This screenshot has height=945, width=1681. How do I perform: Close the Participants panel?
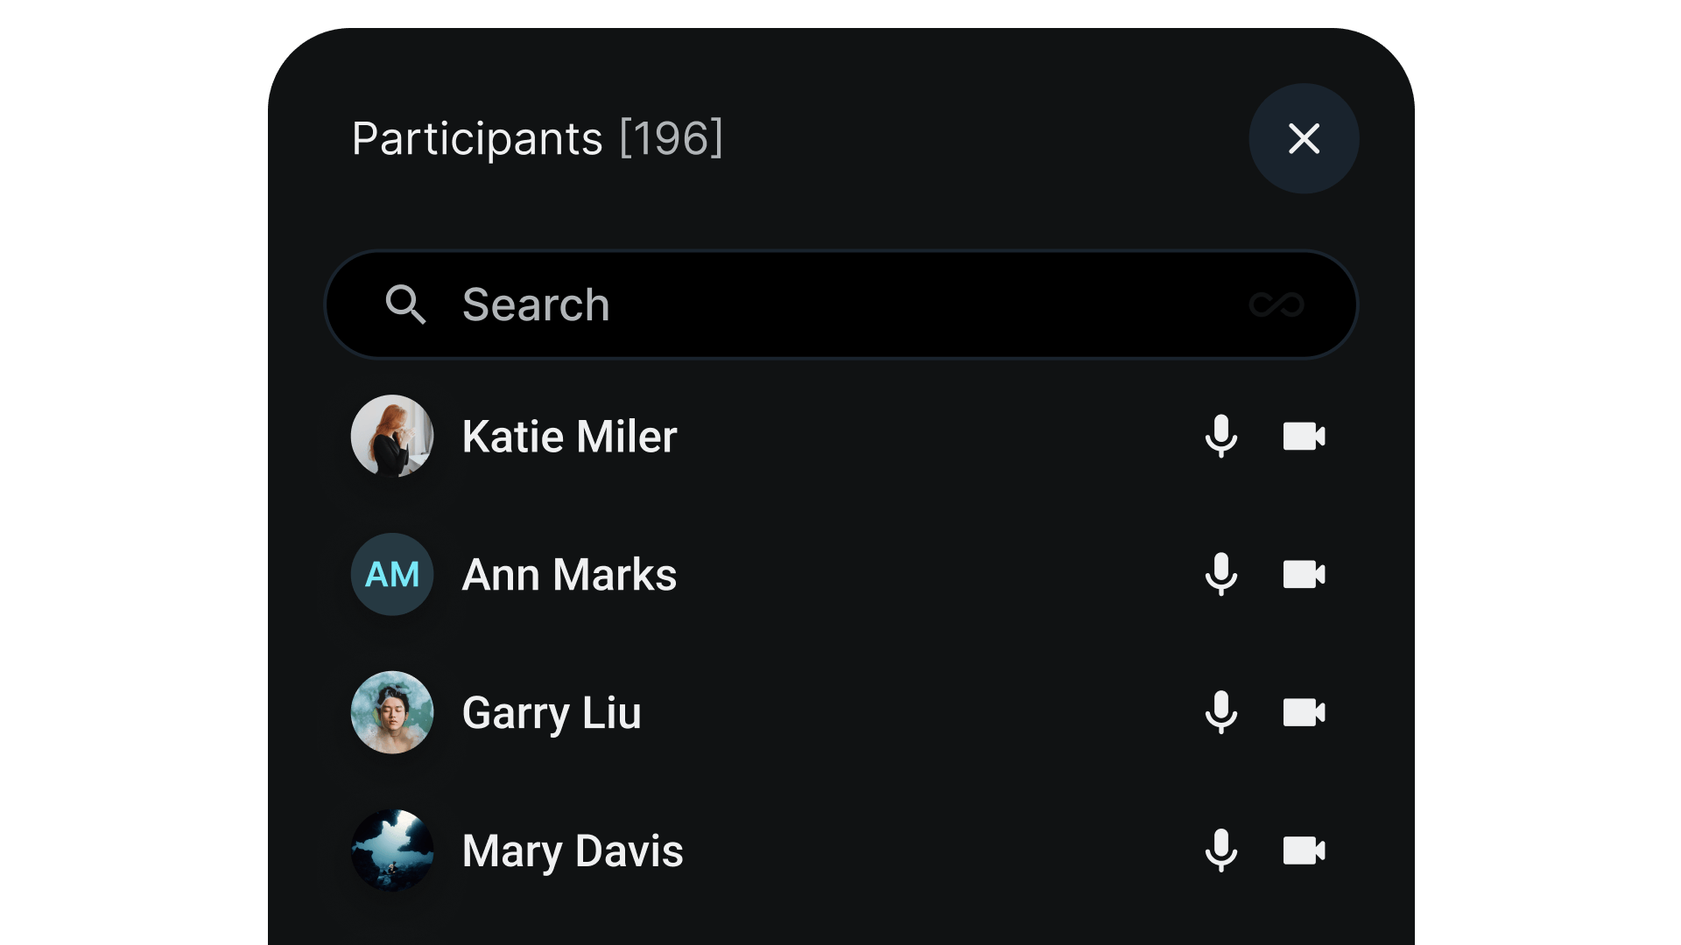tap(1304, 139)
